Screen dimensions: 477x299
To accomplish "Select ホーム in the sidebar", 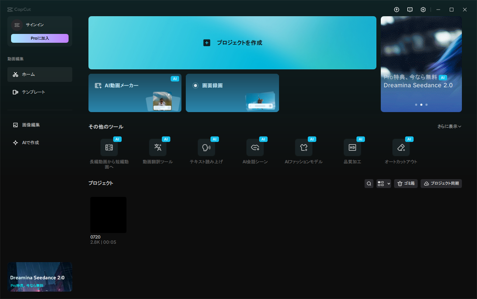I will pyautogui.click(x=40, y=74).
